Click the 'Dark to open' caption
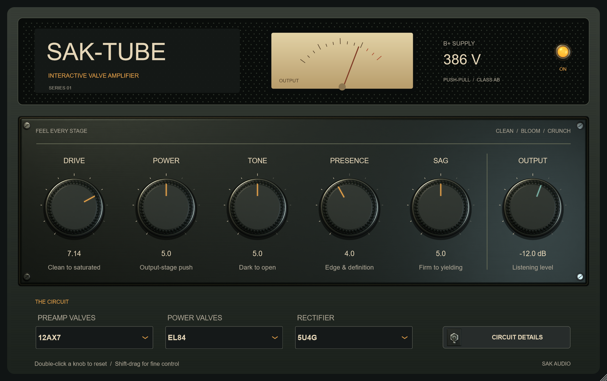Image resolution: width=607 pixels, height=381 pixels. click(x=257, y=267)
